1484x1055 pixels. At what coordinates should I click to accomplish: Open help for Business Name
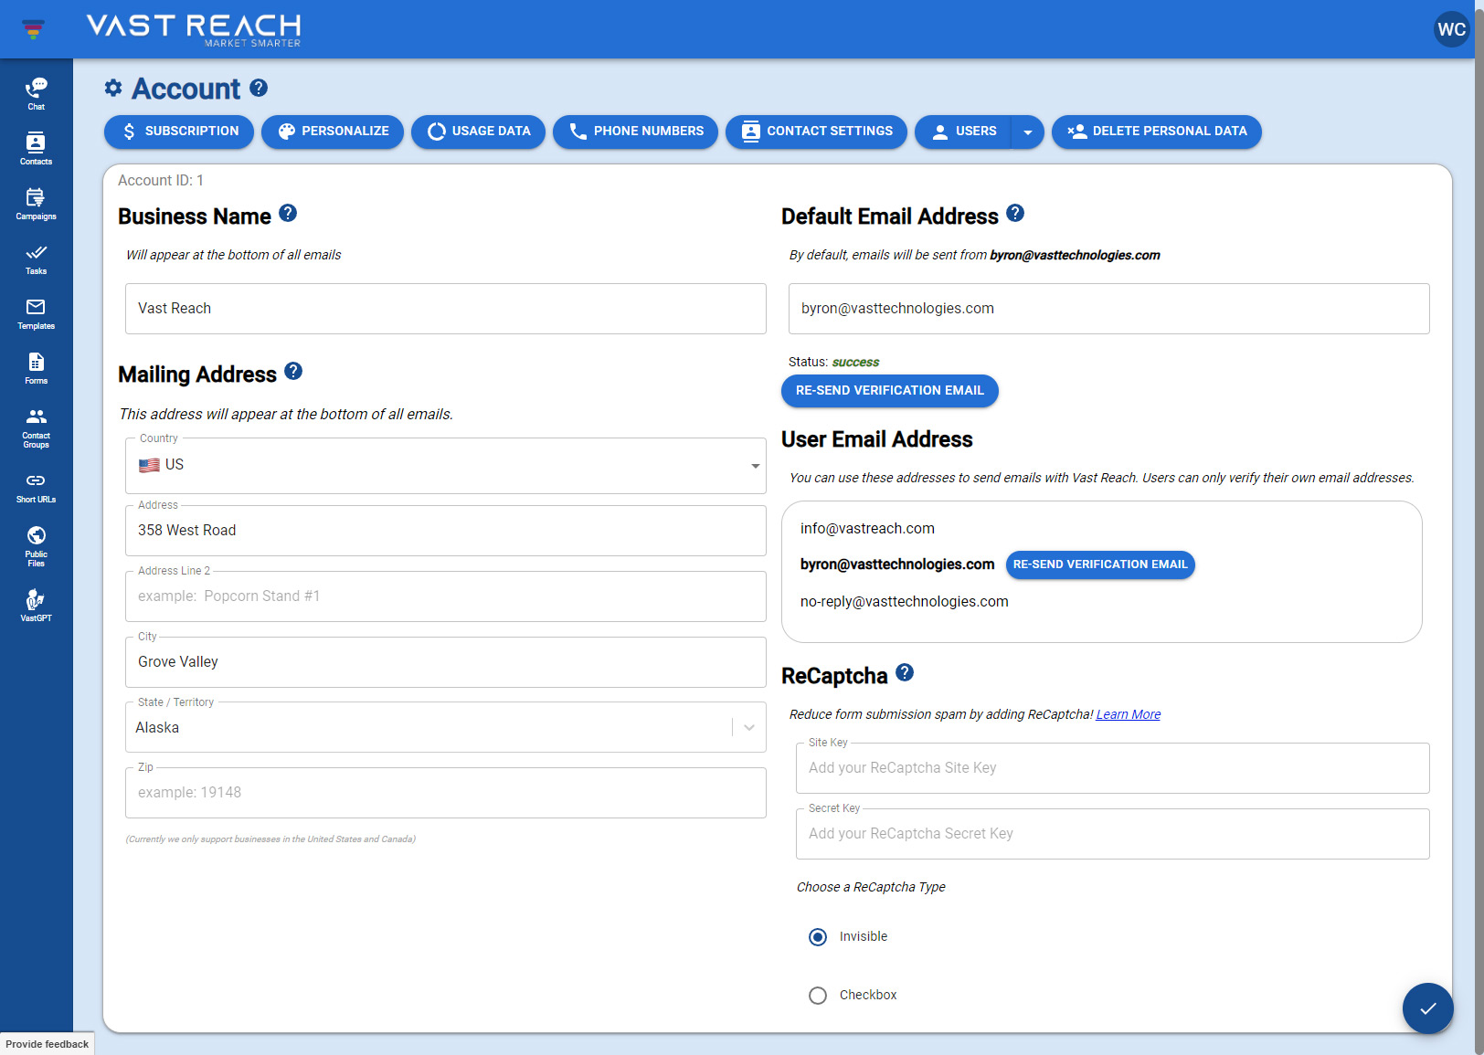288,213
